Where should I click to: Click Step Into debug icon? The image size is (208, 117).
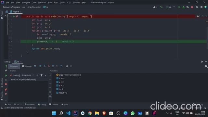[45, 66]
